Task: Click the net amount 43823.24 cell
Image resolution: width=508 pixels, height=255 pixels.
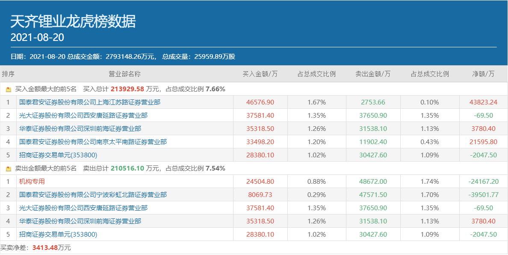Action: (483, 102)
